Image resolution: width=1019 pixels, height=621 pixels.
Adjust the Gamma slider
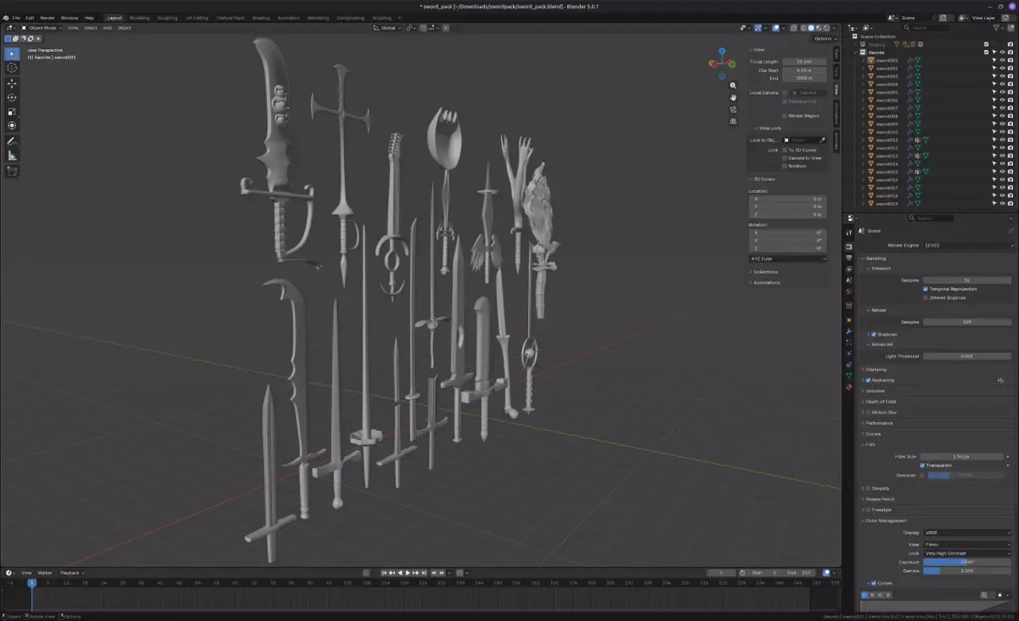pyautogui.click(x=967, y=570)
